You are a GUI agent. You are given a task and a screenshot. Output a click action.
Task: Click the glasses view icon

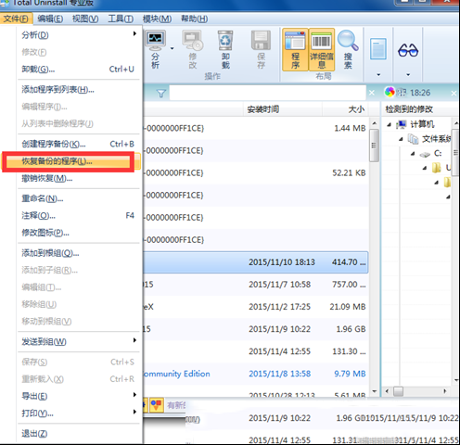[x=408, y=50]
